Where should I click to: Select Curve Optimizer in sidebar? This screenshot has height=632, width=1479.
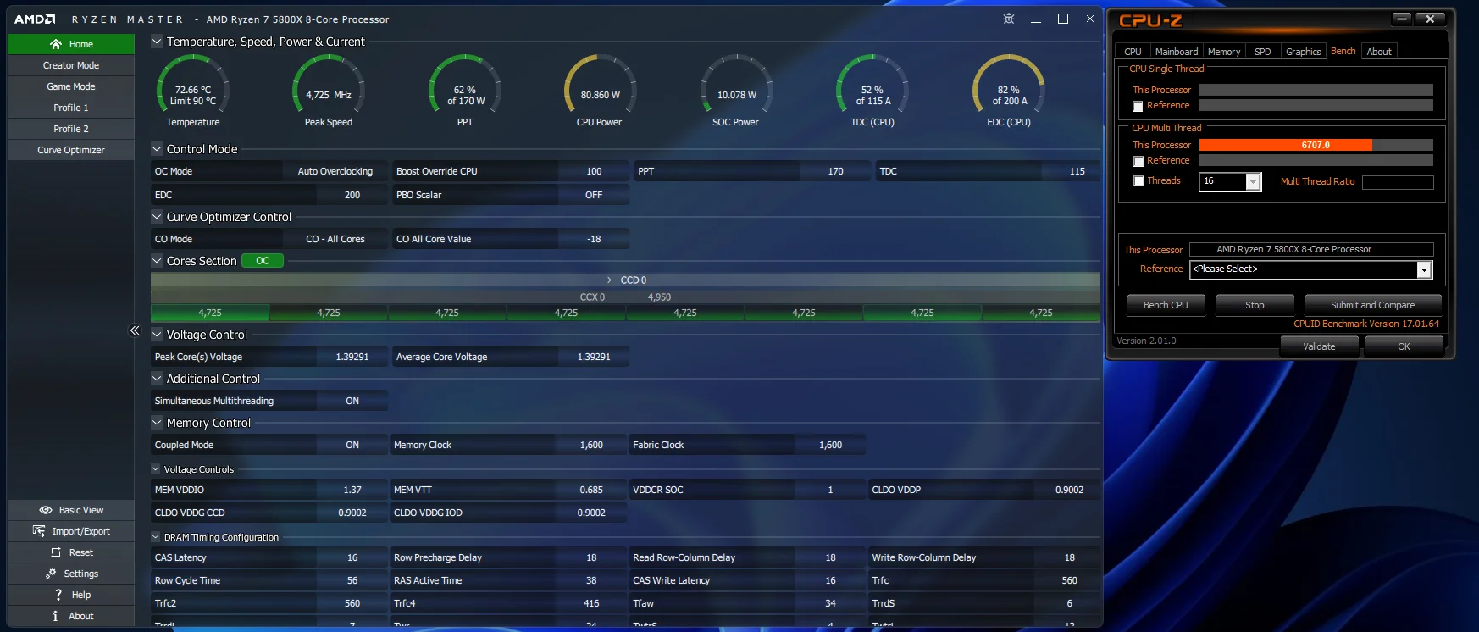(x=71, y=150)
